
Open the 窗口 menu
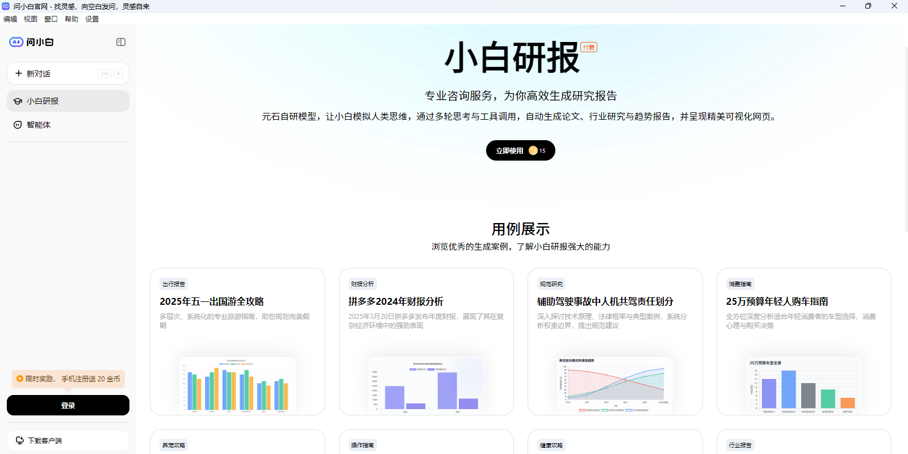[x=51, y=19]
